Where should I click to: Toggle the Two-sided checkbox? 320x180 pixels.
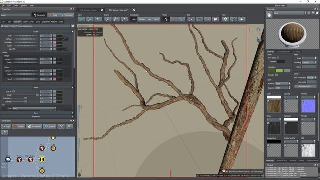click(x=278, y=58)
